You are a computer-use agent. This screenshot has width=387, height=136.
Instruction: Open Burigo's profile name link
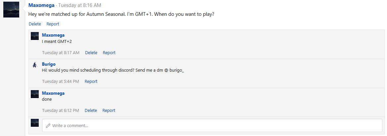click(49, 64)
